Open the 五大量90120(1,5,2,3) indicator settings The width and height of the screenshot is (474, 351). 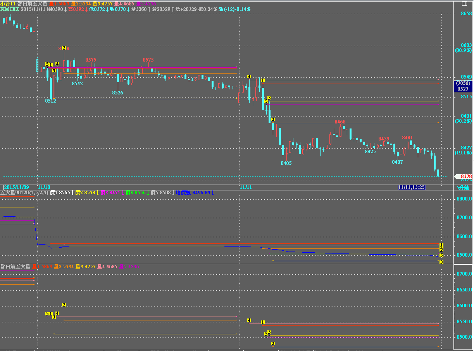pyautogui.click(x=24, y=192)
